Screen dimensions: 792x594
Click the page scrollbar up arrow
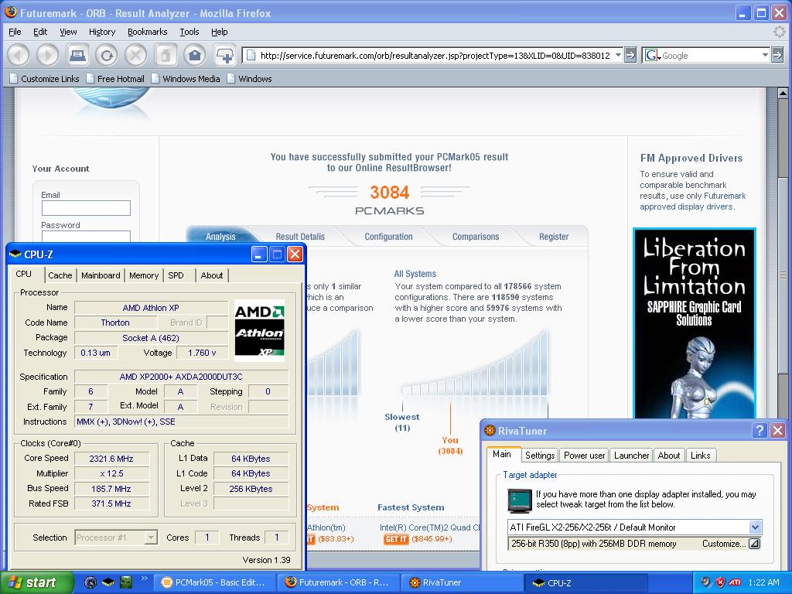[783, 94]
